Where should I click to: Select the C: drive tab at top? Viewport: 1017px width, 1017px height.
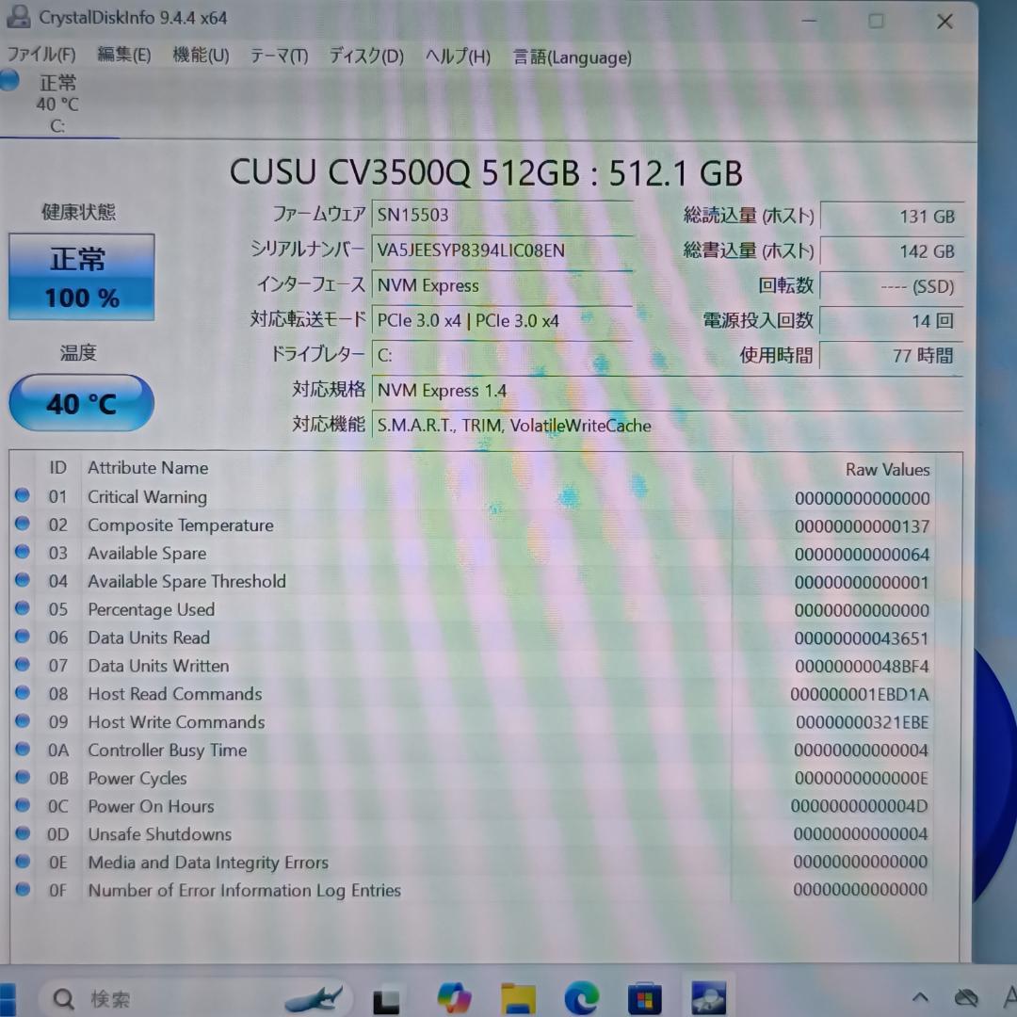click(57, 104)
